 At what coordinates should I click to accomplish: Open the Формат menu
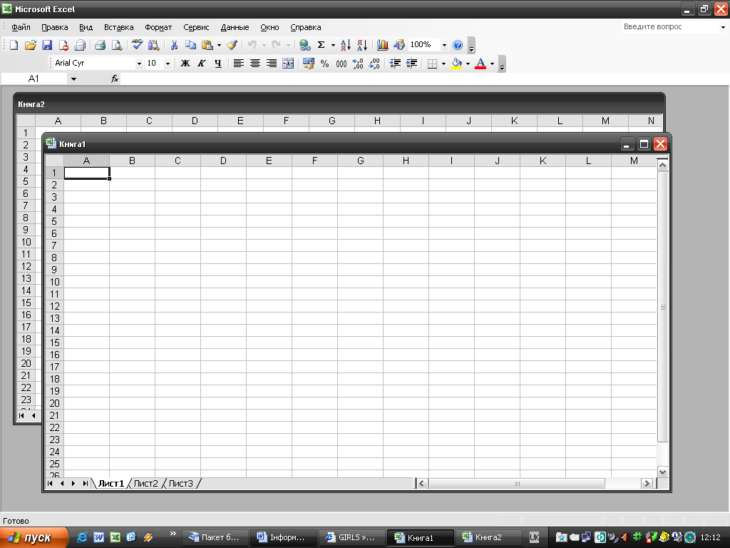coord(158,27)
